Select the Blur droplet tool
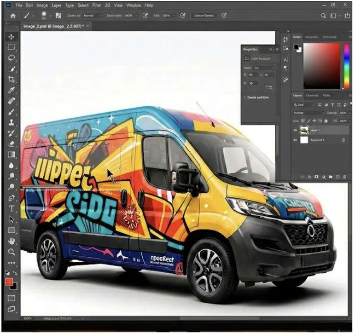The height and width of the screenshot is (333, 353). (x=11, y=165)
